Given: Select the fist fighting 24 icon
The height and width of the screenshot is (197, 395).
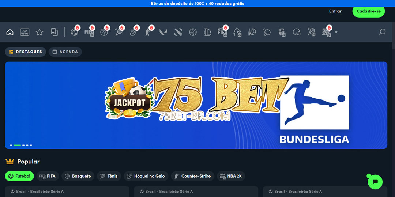Looking at the screenshot, I should click(282, 32).
